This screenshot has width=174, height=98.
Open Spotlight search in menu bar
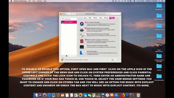click(x=159, y=1)
